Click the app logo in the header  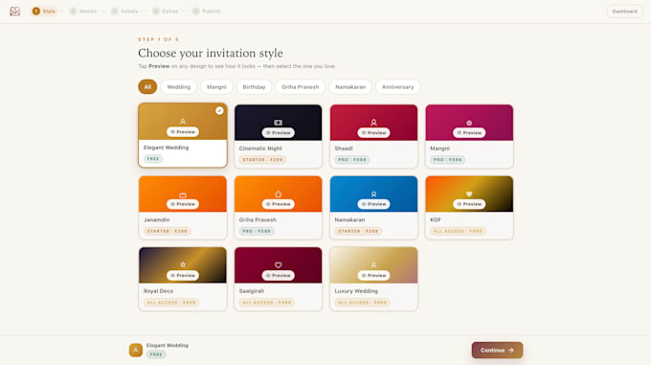tap(15, 11)
